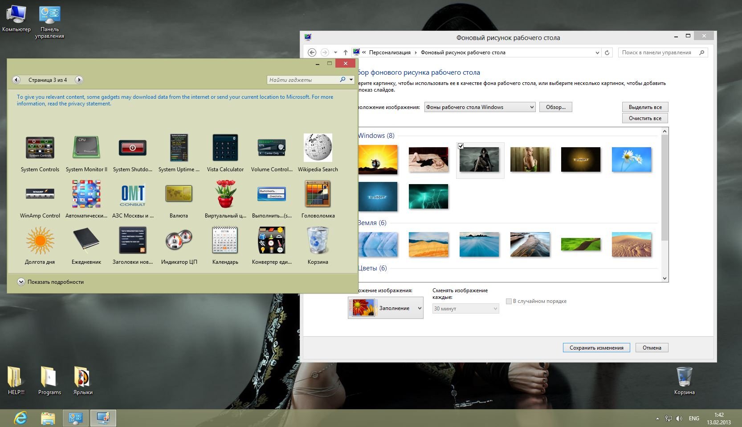Select the green lightning wallpaper thumbnail
742x427 pixels.
[428, 197]
